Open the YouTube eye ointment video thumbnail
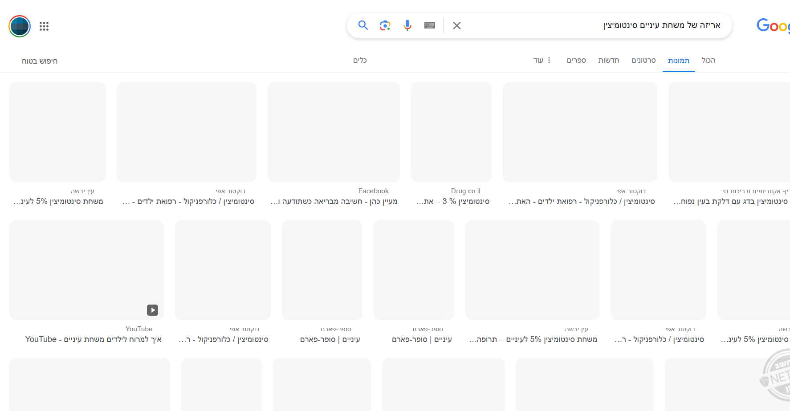 (86, 270)
